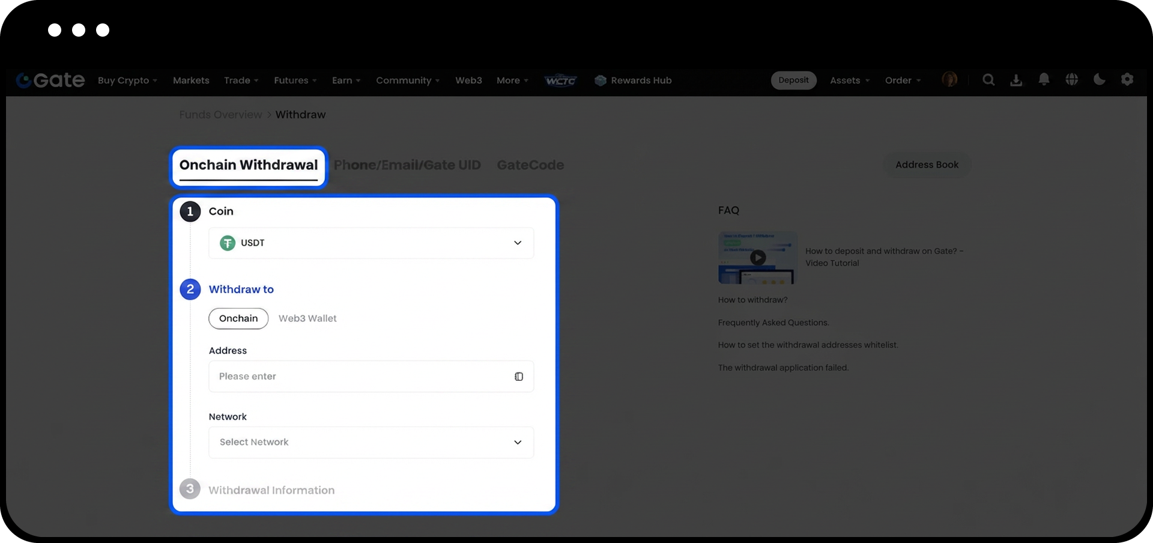Expand the Assets menu
The image size is (1153, 543).
point(849,80)
